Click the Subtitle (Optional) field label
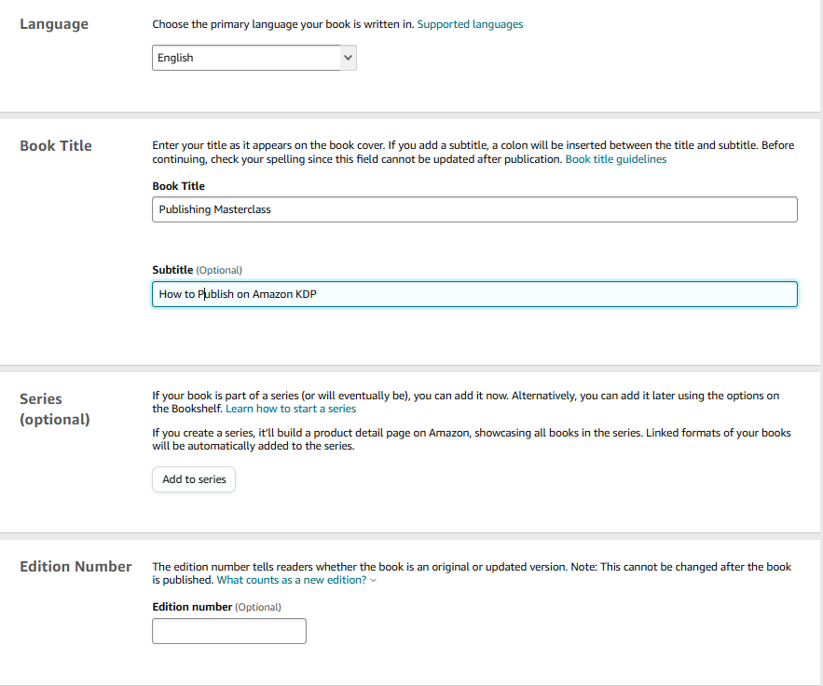 [197, 270]
